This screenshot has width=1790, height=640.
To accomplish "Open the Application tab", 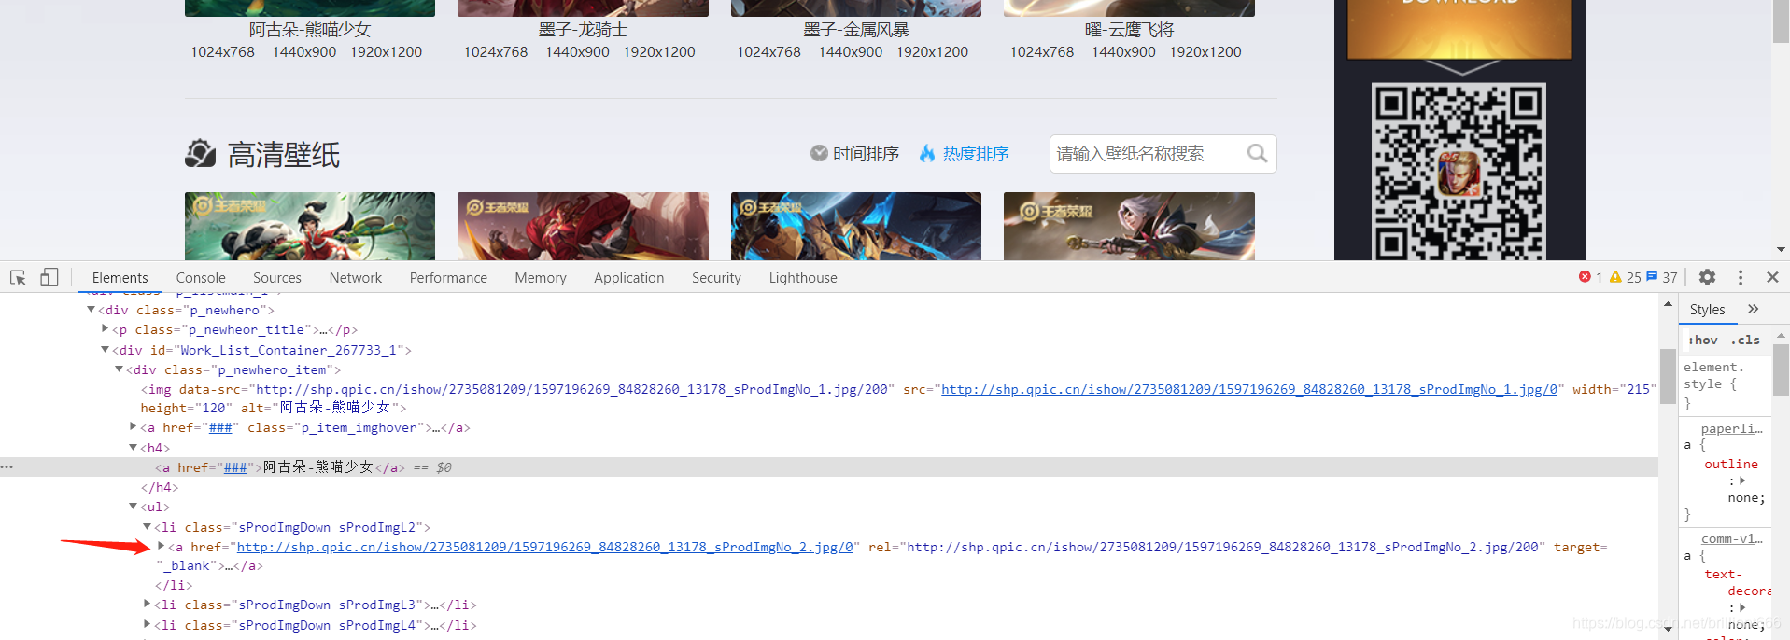I will click(629, 278).
